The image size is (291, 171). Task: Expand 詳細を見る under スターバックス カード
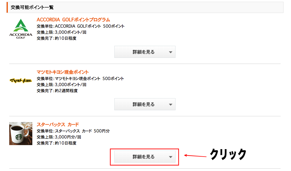click(145, 157)
